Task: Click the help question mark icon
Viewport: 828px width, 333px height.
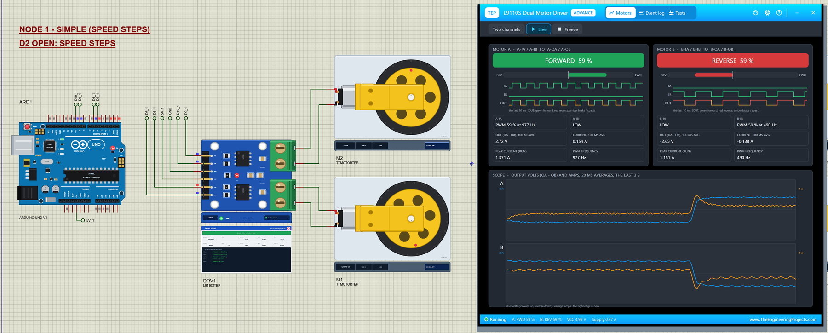Action: click(779, 13)
